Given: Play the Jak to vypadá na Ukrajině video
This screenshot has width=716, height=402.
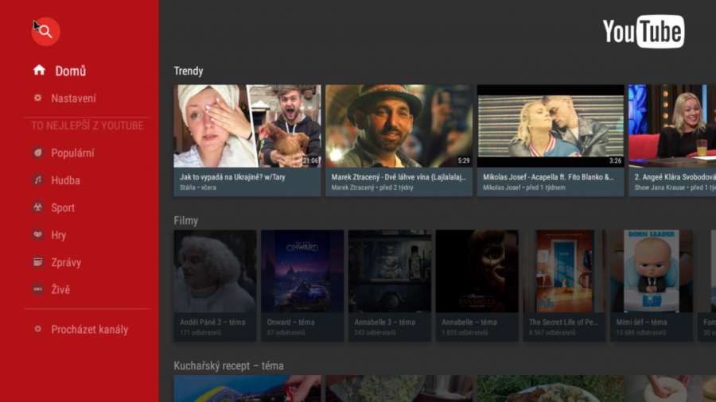Looking at the screenshot, I should [247, 141].
